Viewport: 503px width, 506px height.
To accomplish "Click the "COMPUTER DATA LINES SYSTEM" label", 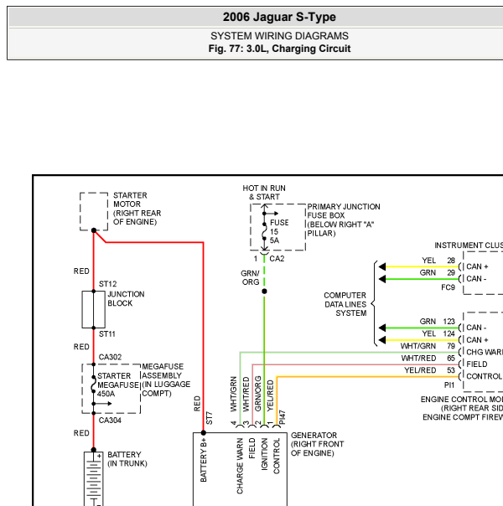I will (x=345, y=304).
